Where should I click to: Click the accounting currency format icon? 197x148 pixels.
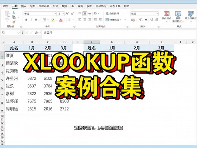(133, 20)
